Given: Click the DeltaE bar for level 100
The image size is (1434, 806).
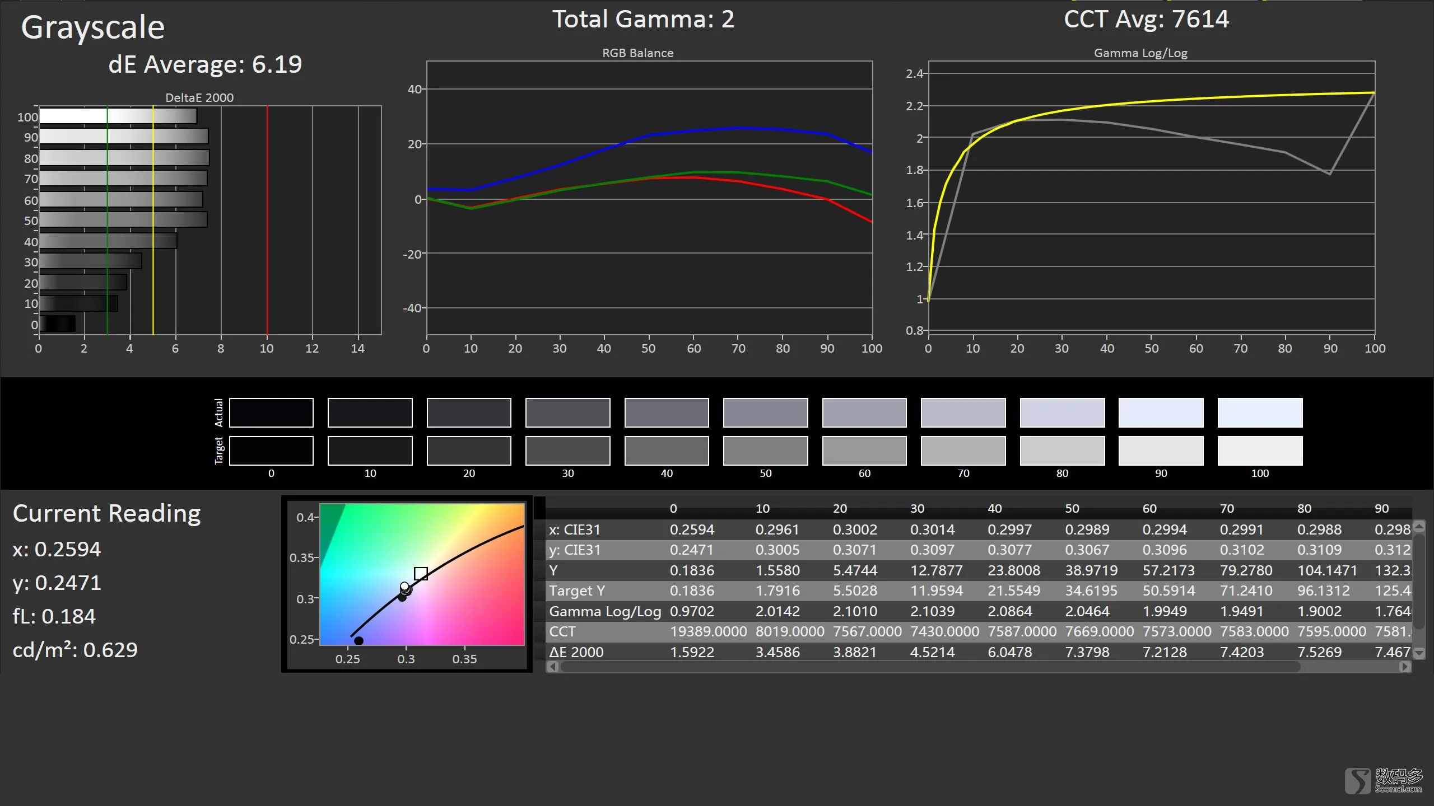Looking at the screenshot, I should (x=118, y=116).
